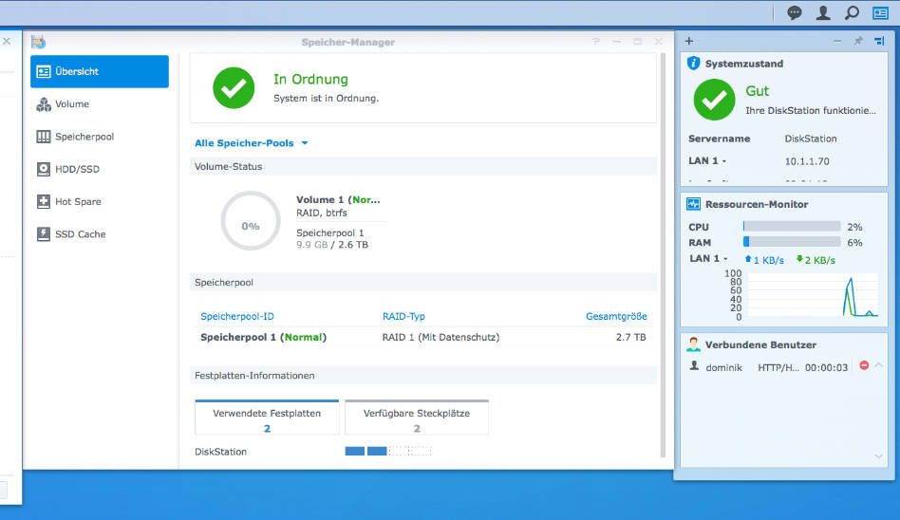Switch to the Verfügbare Steckplätze tab
Image resolution: width=900 pixels, height=520 pixels.
coord(417,418)
